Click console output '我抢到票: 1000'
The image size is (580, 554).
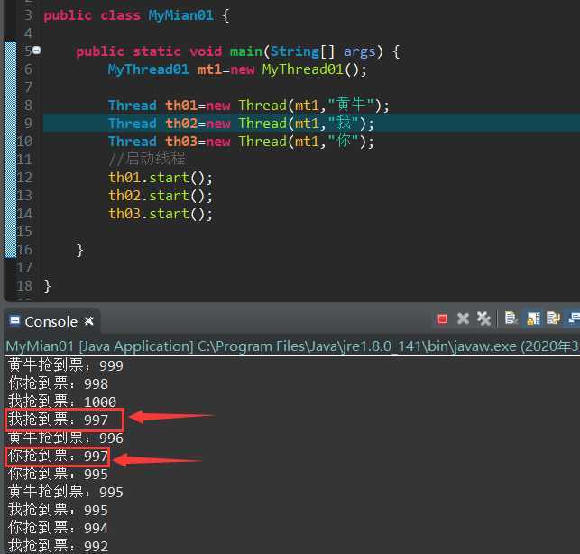click(62, 402)
